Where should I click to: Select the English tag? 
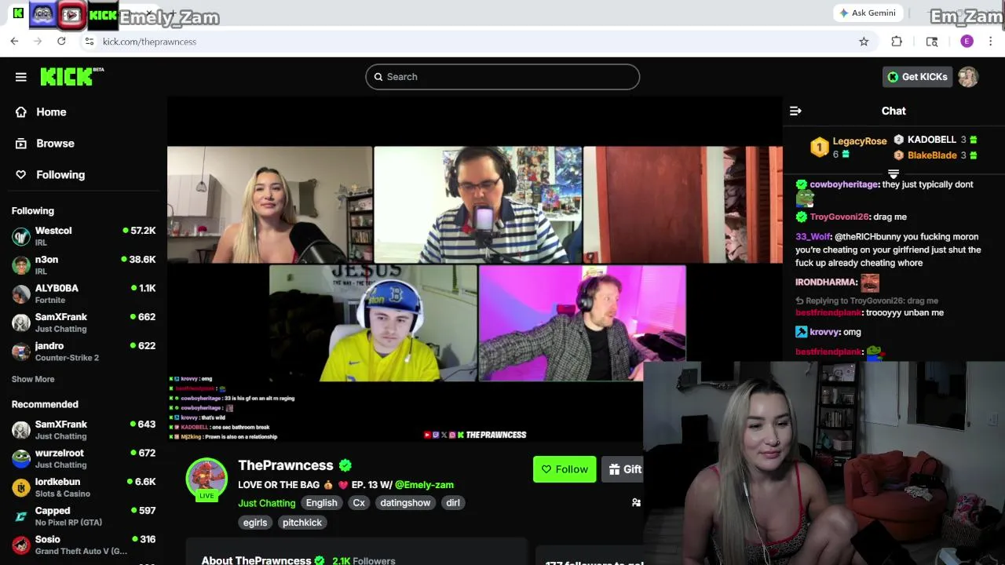[322, 503]
